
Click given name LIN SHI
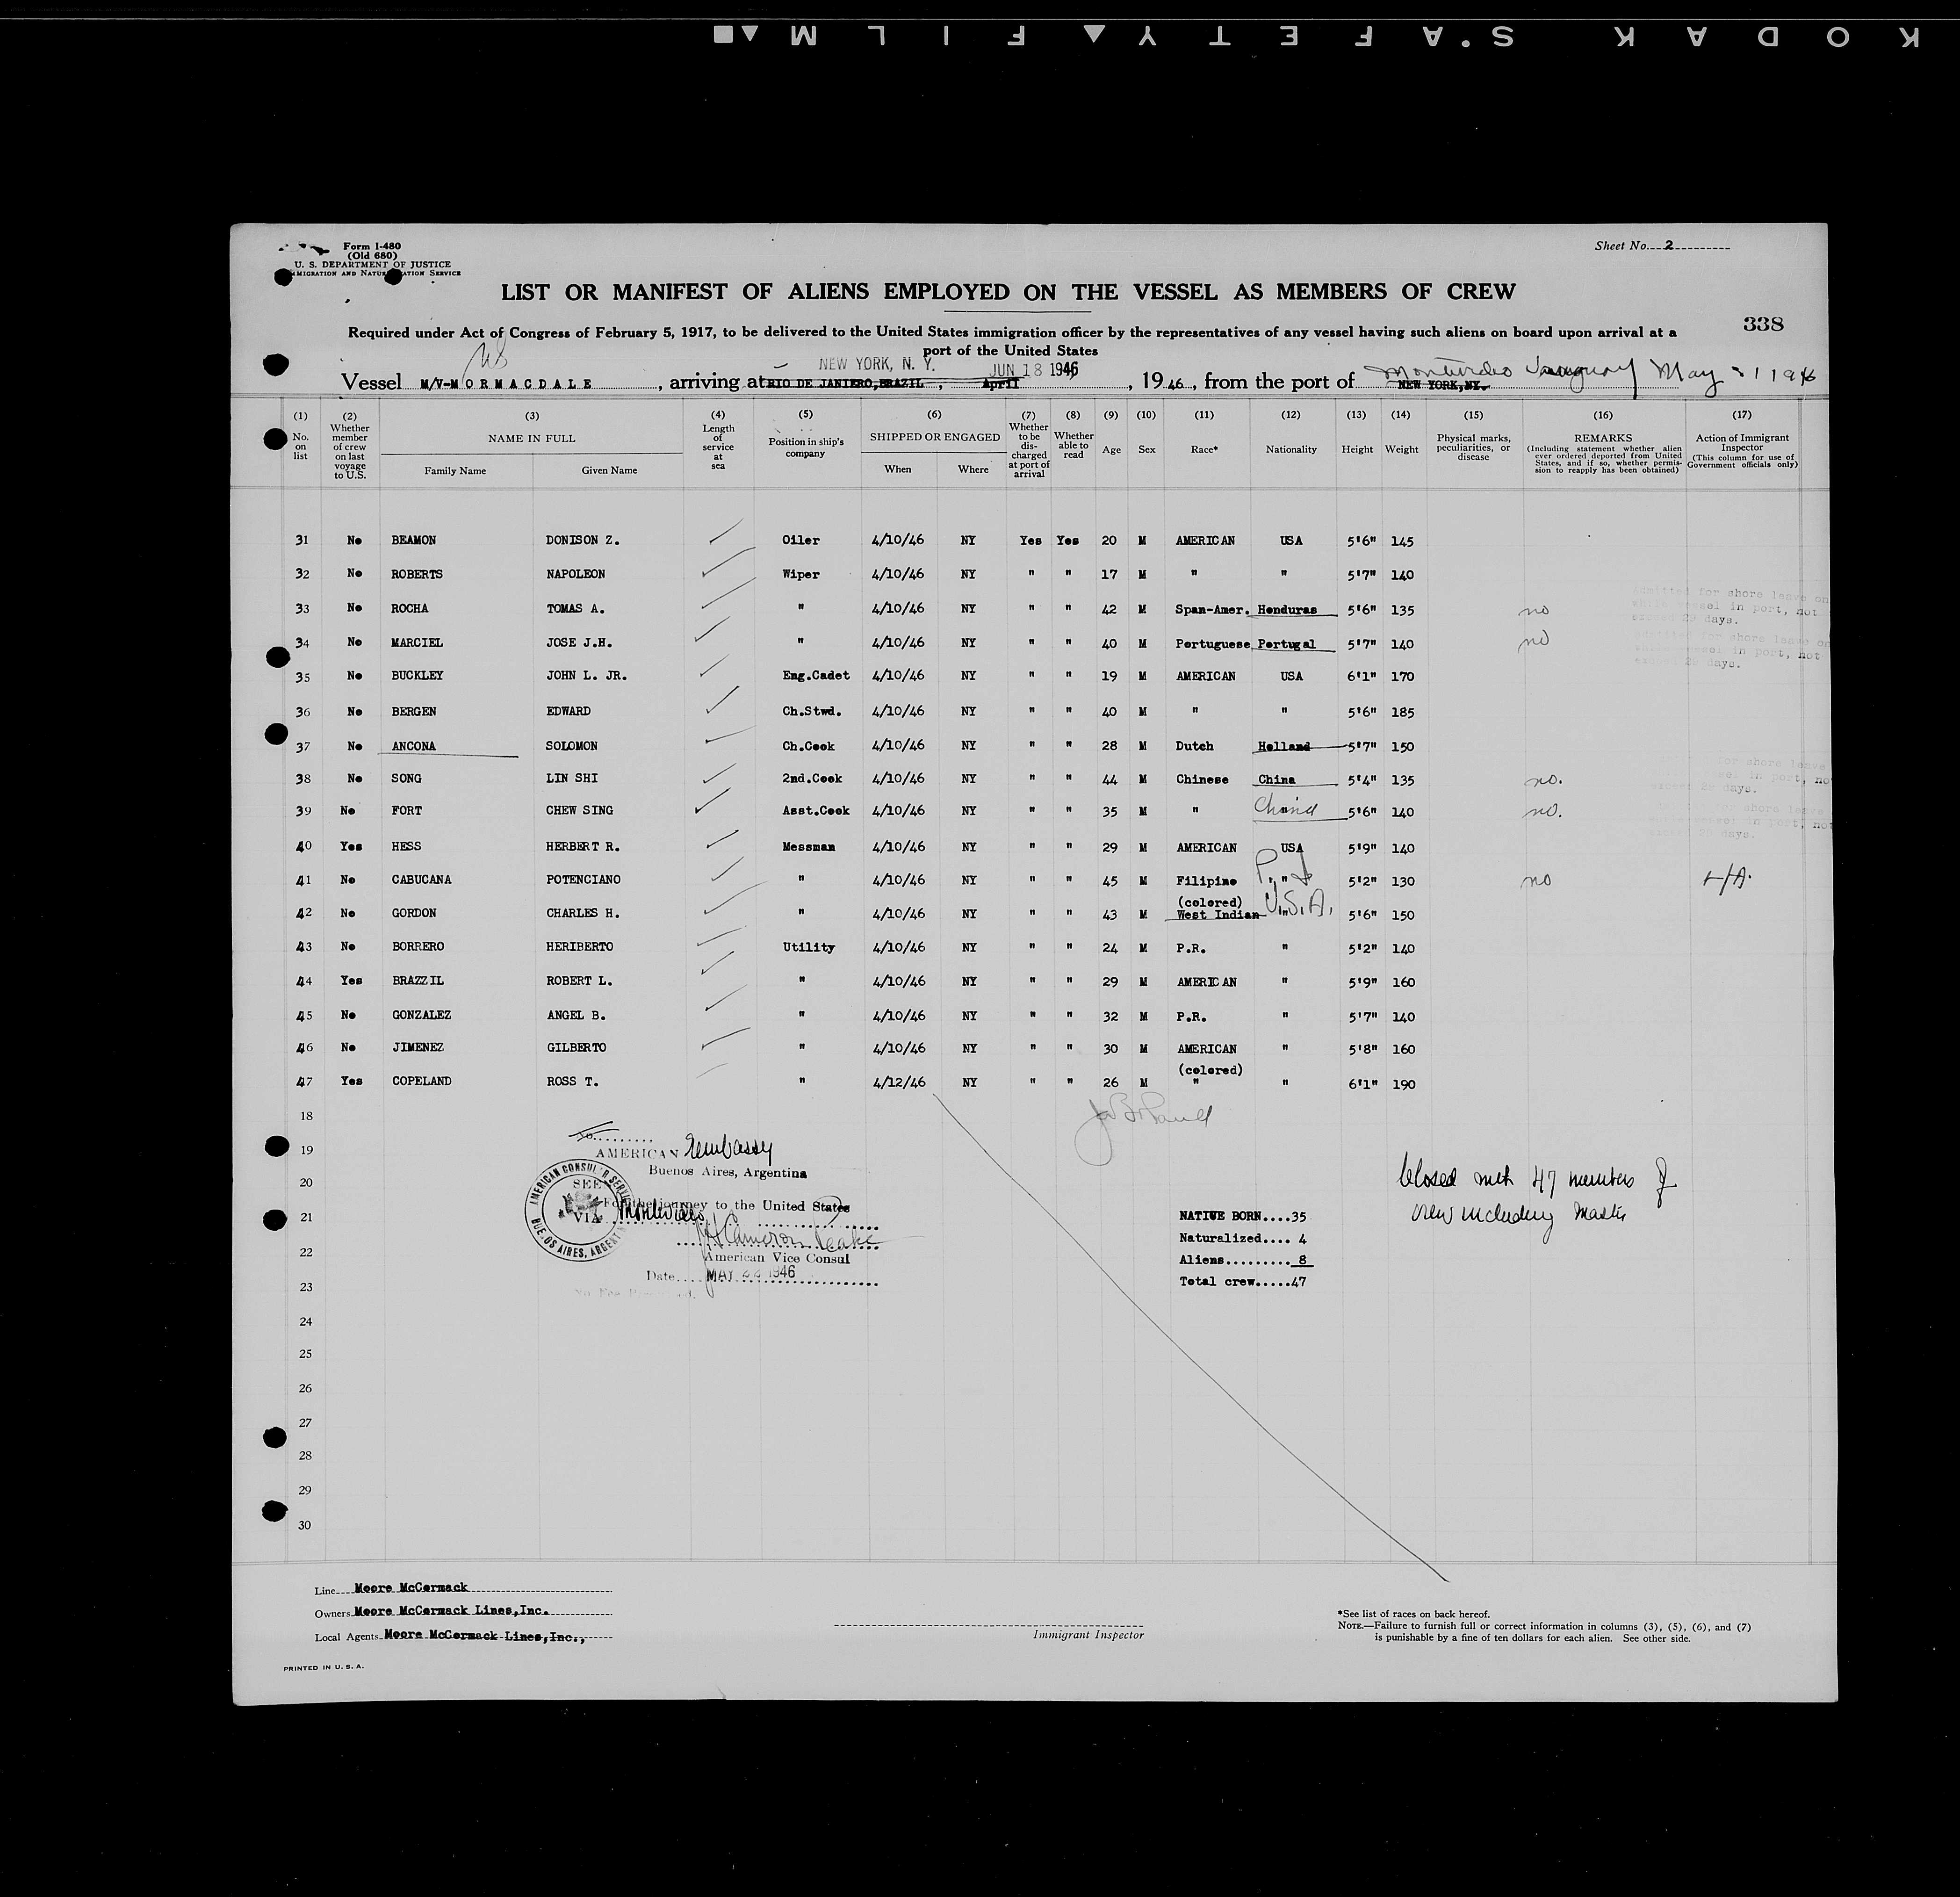pyautogui.click(x=571, y=778)
